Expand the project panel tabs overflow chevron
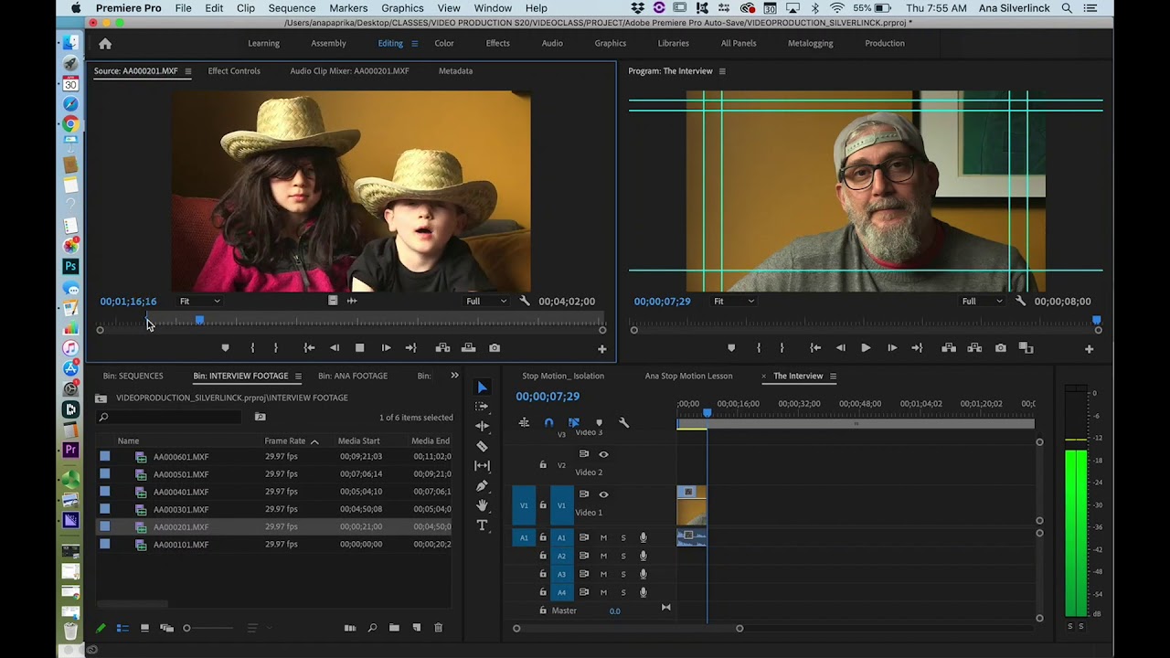1170x658 pixels. [454, 376]
